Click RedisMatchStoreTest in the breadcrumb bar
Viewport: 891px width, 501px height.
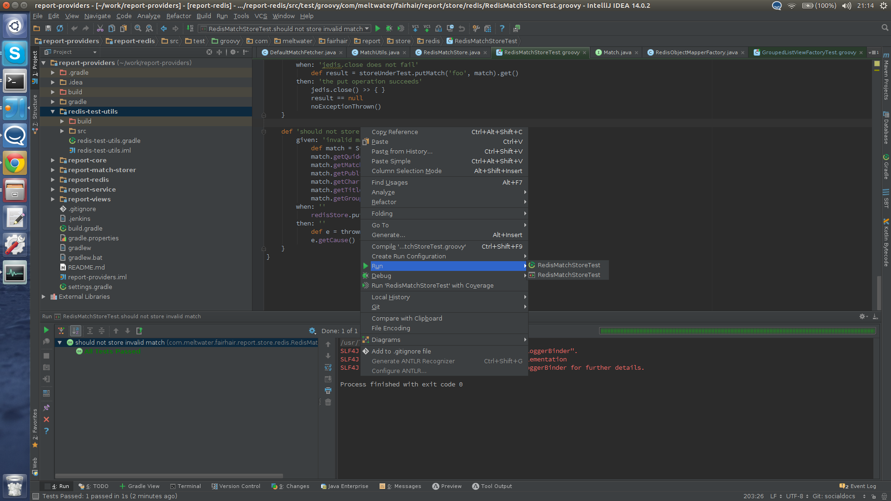pyautogui.click(x=485, y=41)
